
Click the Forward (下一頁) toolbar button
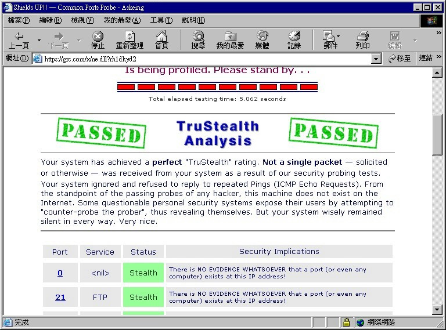tap(59, 41)
